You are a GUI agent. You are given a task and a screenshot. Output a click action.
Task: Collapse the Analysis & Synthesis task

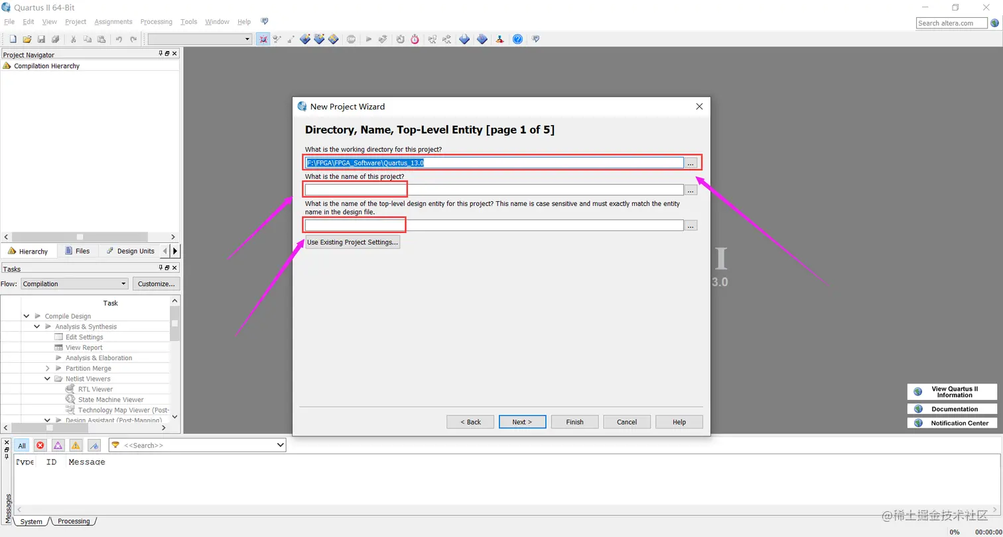[x=37, y=326]
